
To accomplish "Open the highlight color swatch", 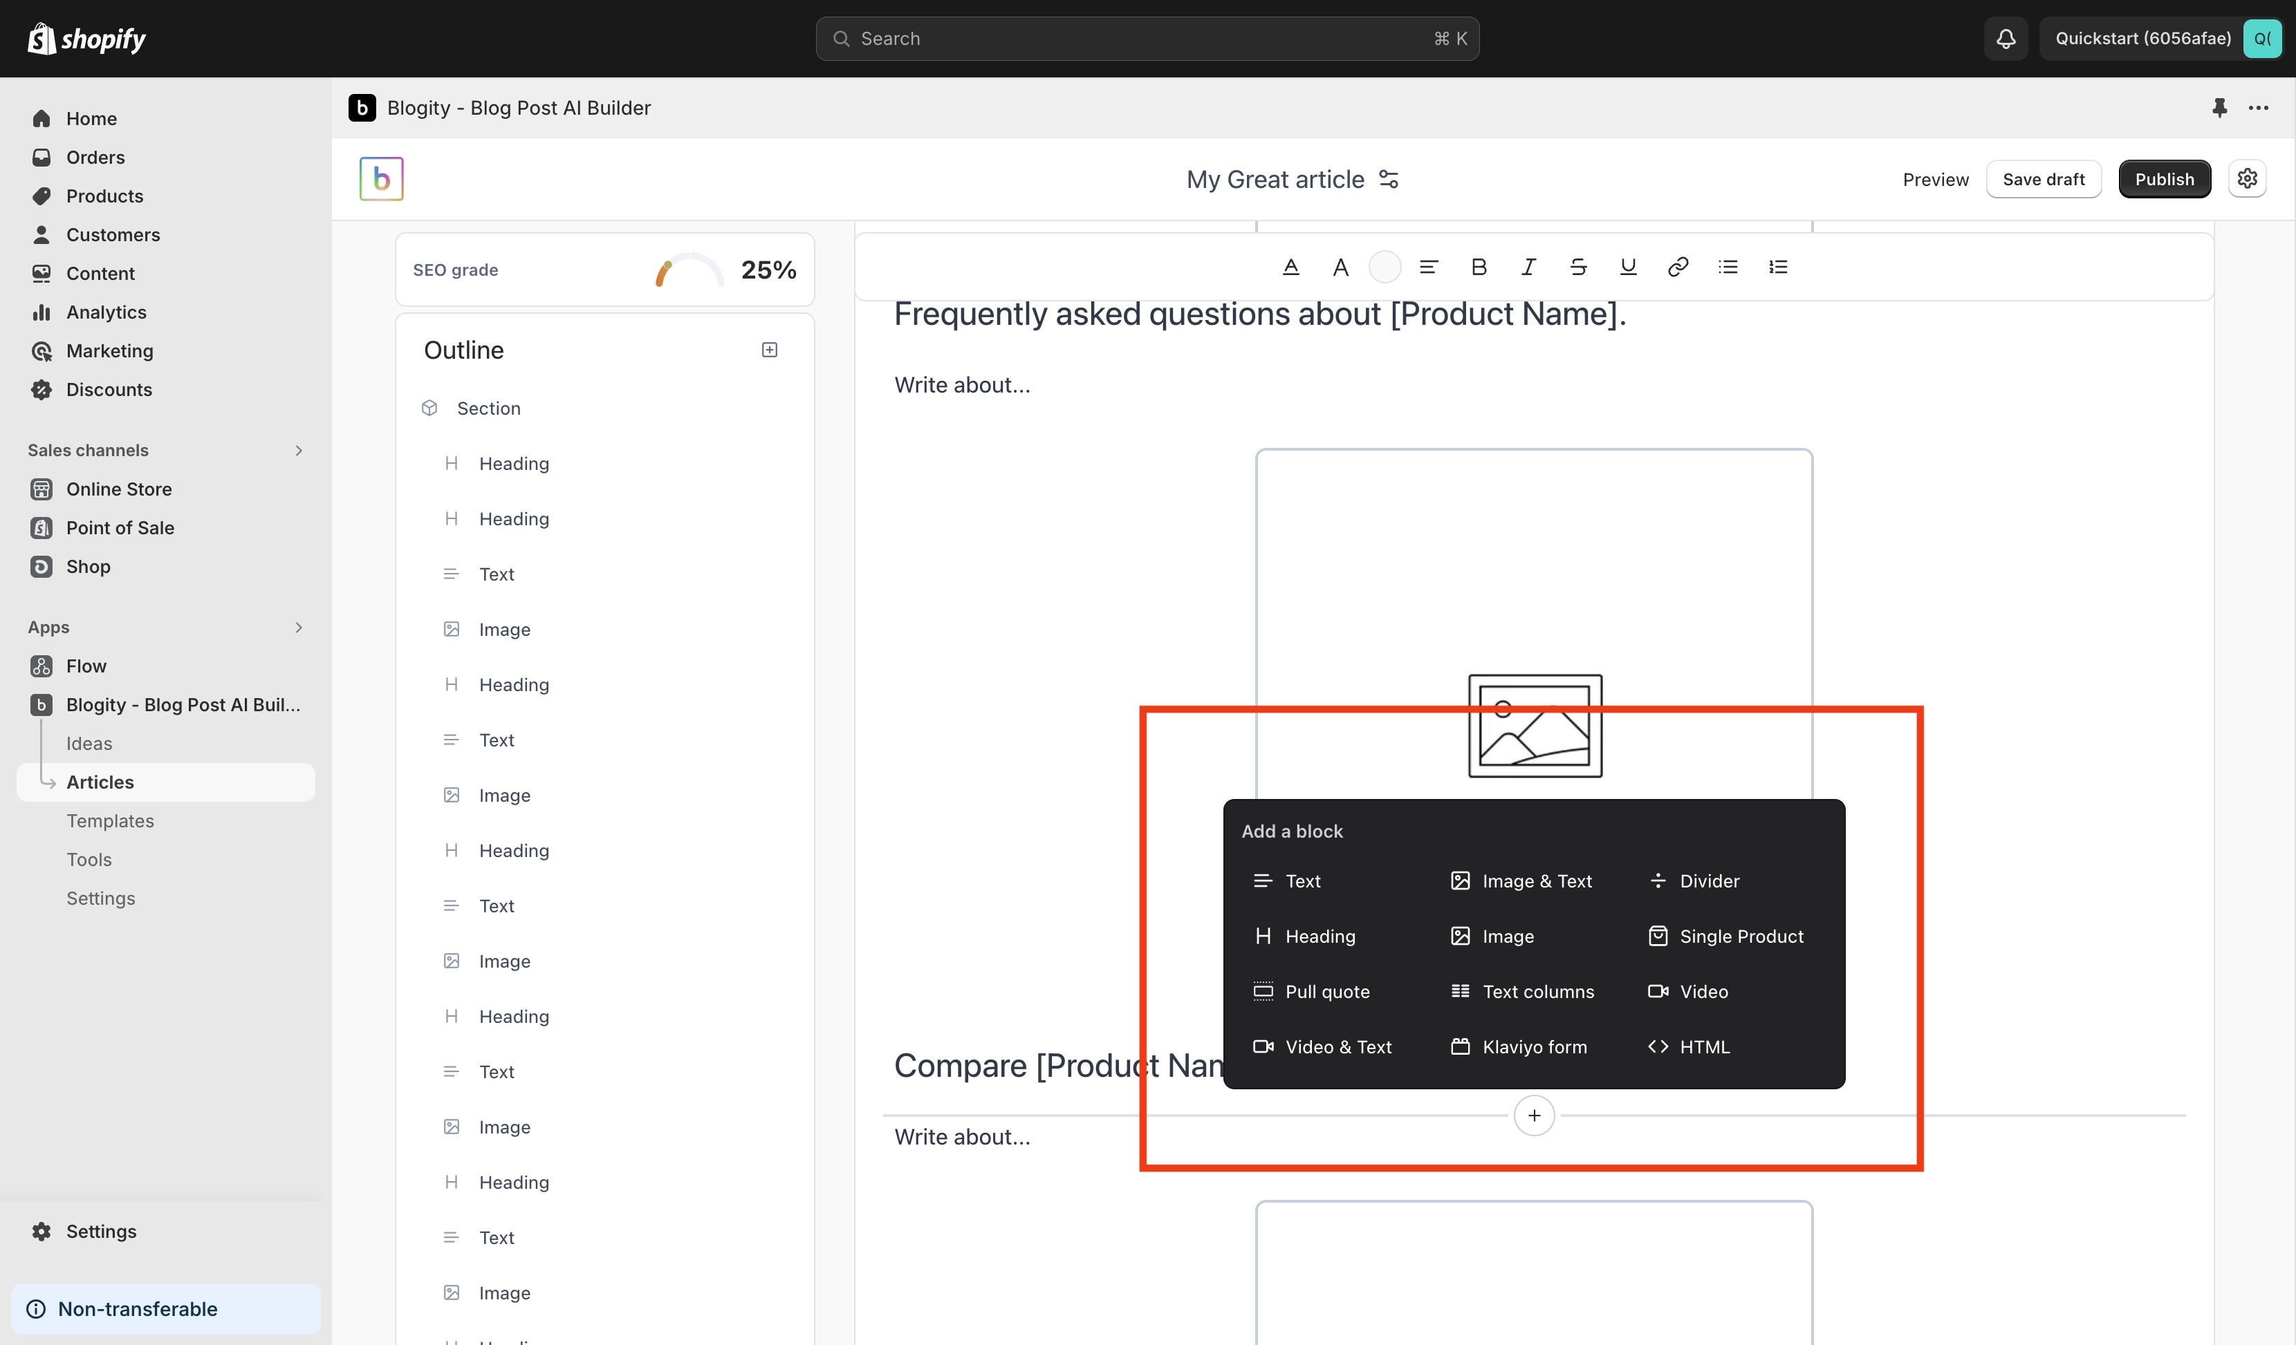I will 1384,267.
